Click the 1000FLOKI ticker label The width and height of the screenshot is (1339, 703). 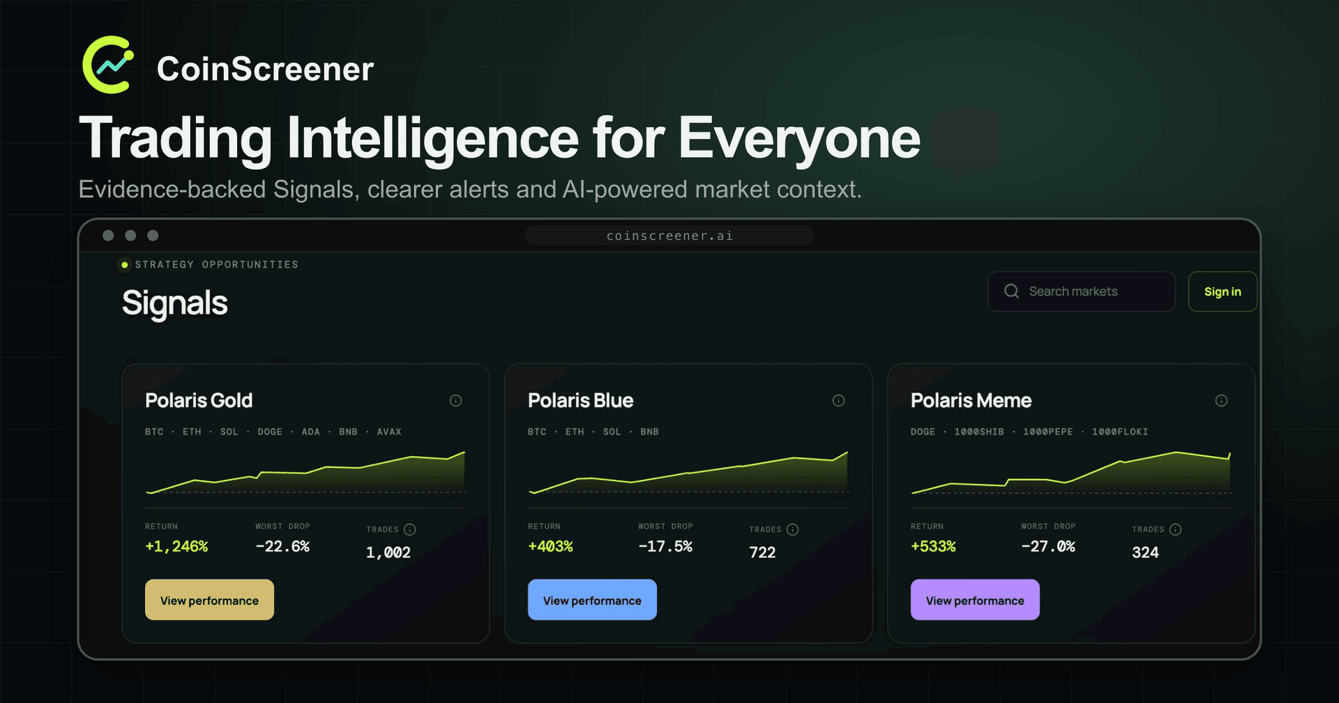tap(1120, 432)
